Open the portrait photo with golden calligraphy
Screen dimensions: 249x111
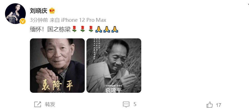click(57, 65)
